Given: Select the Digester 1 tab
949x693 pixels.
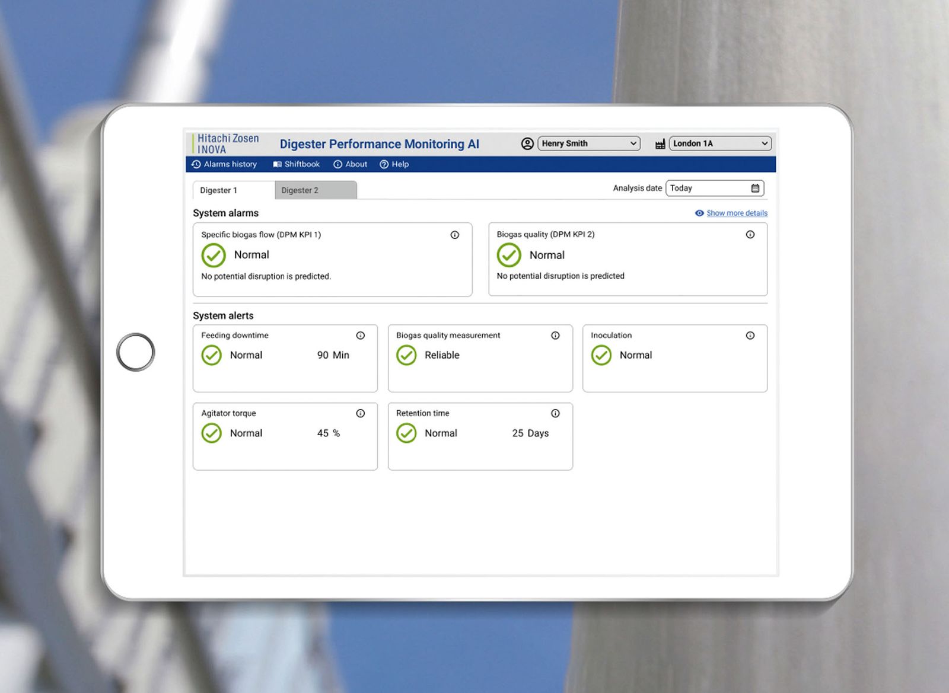Looking at the screenshot, I should click(x=233, y=190).
